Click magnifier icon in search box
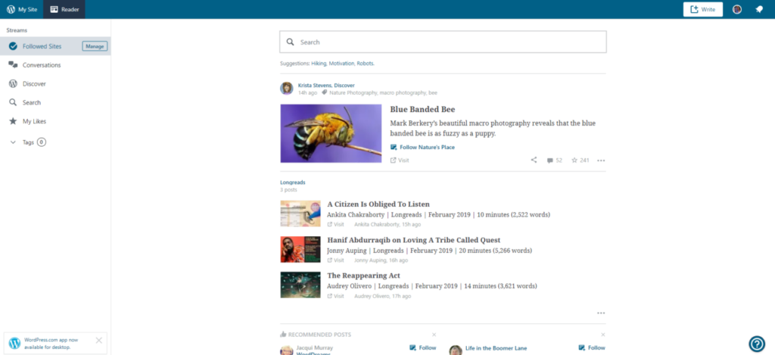This screenshot has height=355, width=775. click(291, 42)
